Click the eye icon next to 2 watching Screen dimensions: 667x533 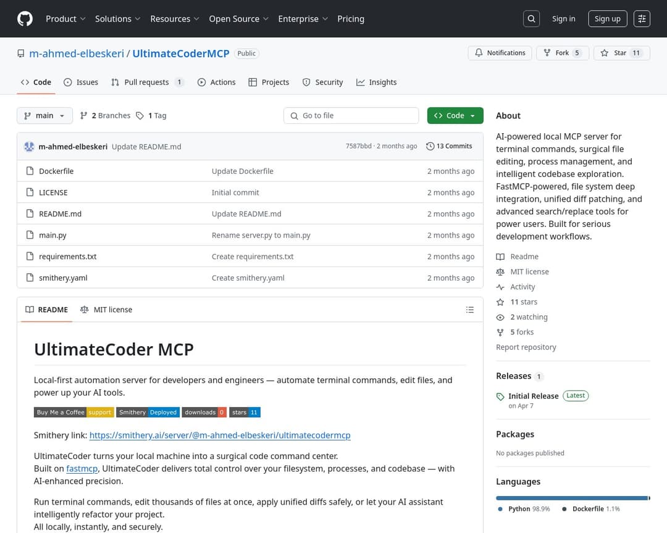tap(500, 318)
